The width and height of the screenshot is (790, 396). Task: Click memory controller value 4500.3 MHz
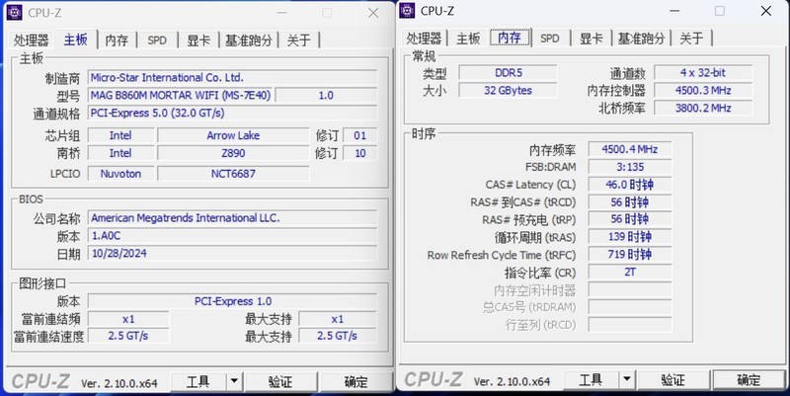tap(703, 91)
